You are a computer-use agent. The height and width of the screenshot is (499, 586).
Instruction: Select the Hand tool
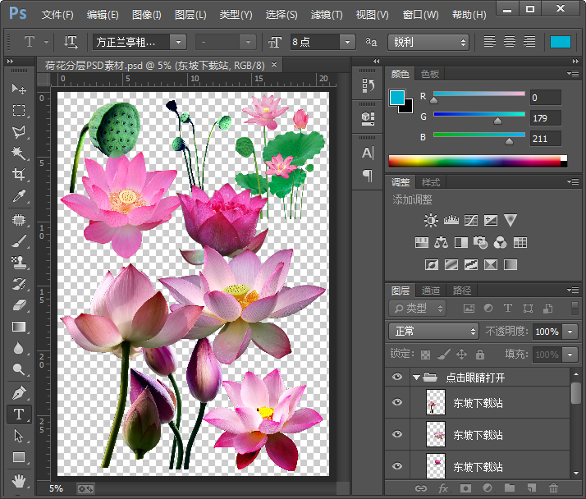click(x=18, y=480)
